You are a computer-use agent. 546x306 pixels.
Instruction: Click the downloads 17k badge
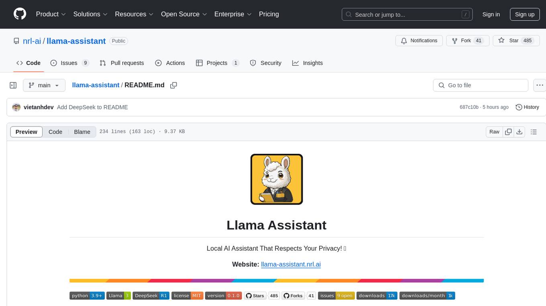coord(377,296)
